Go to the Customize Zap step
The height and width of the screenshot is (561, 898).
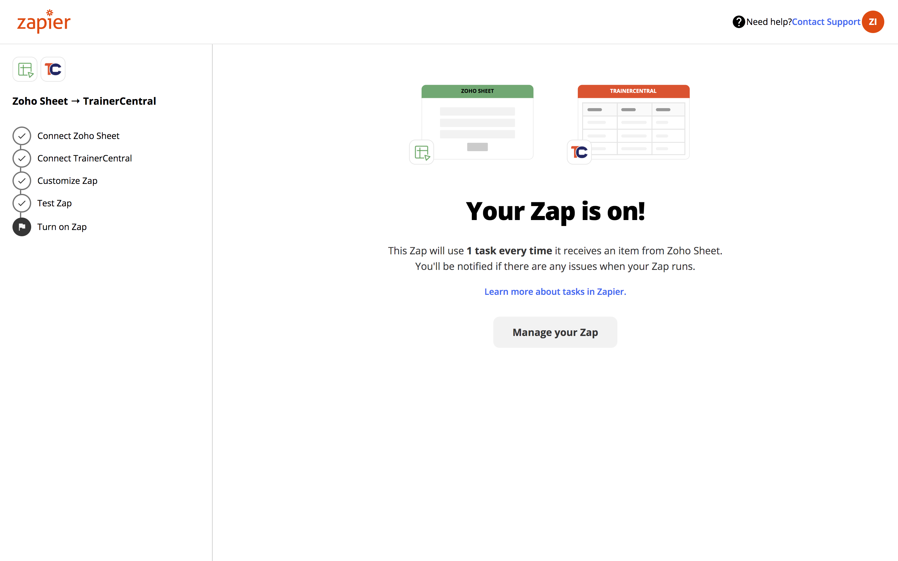[x=67, y=181]
